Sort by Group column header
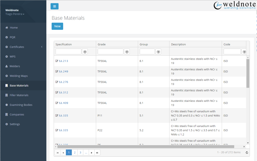The image size is (257, 161). point(154,44)
